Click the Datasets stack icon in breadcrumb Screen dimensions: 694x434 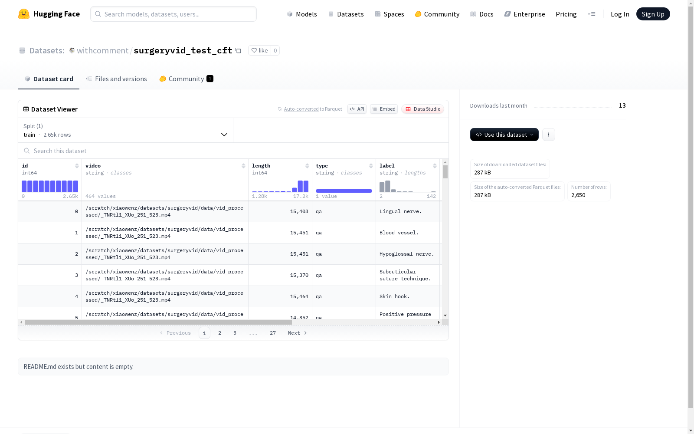tap(22, 50)
